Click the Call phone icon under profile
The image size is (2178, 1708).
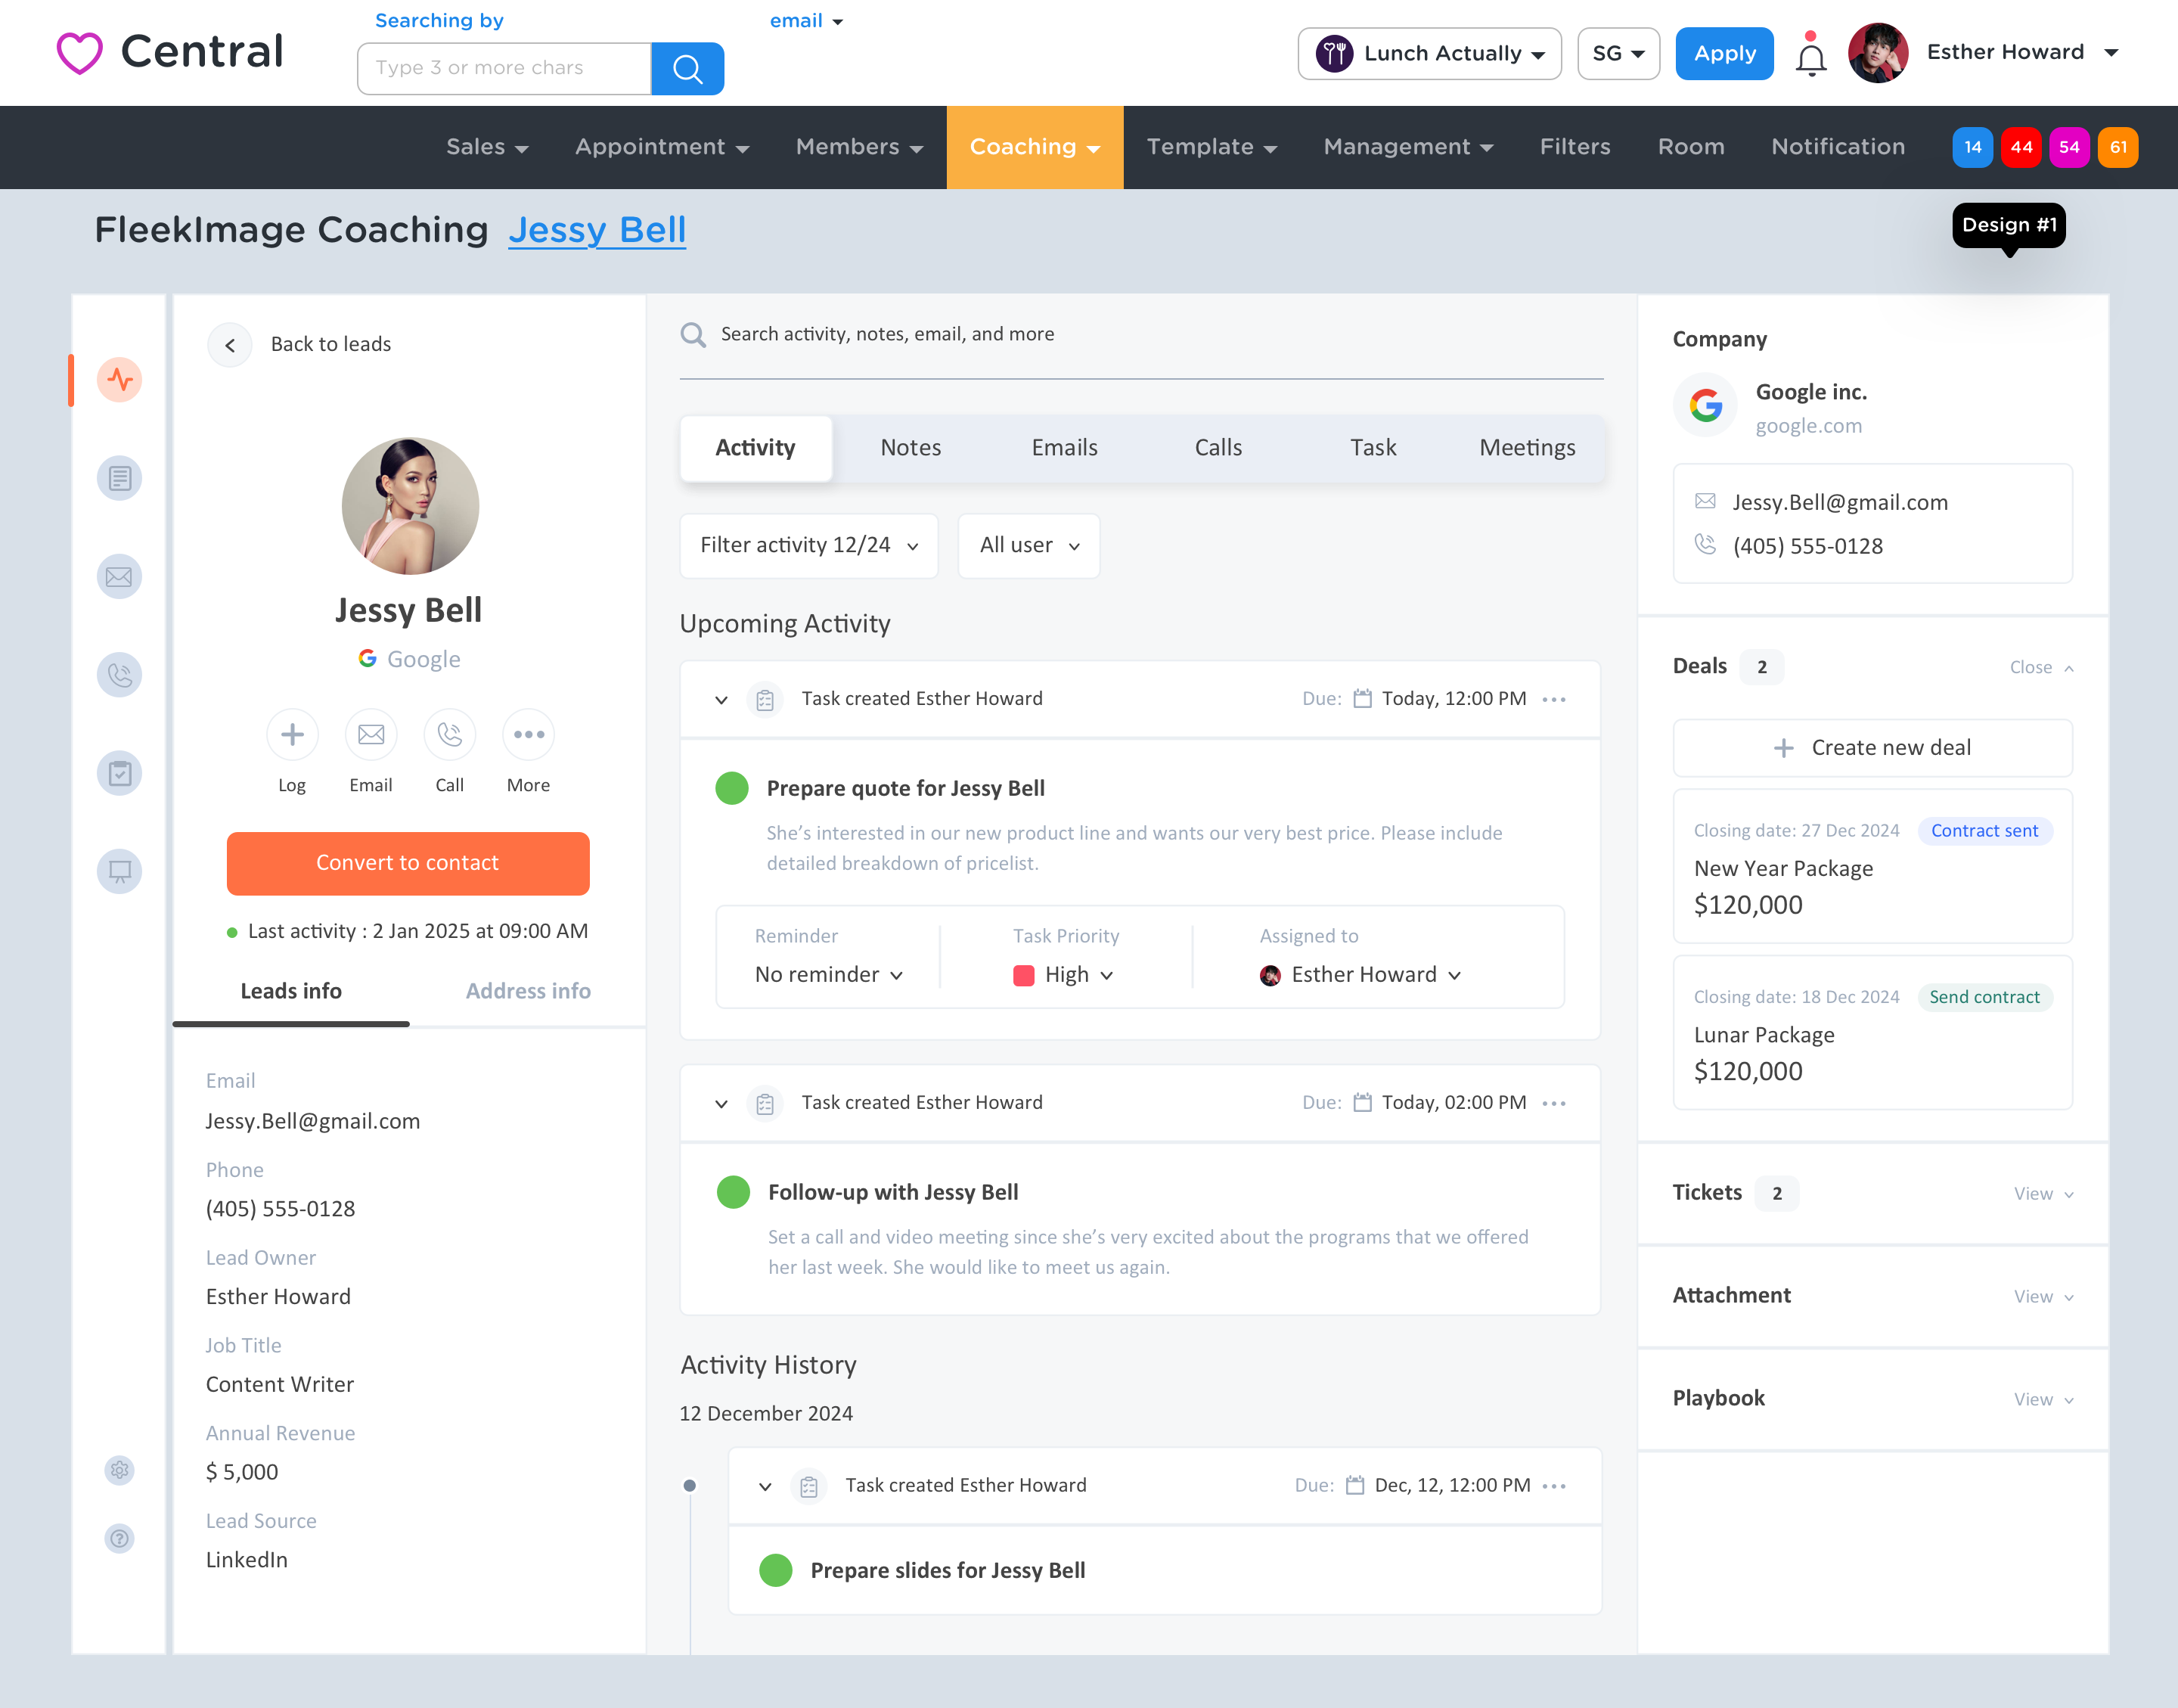(x=448, y=735)
